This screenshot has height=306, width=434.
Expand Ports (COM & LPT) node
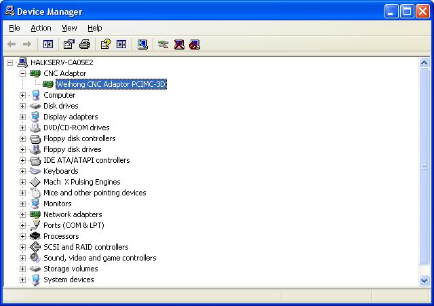click(22, 225)
